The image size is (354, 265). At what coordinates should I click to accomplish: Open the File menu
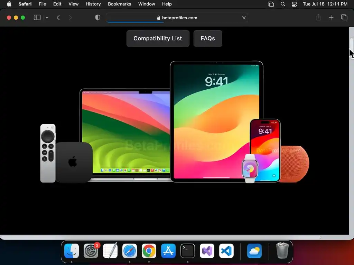[x=42, y=4]
